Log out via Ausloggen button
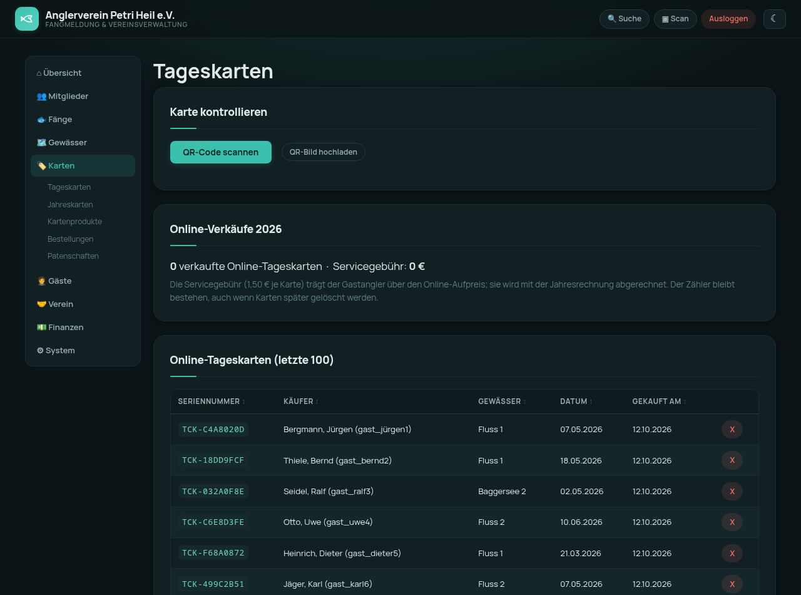Screen dimensions: 801x595 (x=728, y=19)
